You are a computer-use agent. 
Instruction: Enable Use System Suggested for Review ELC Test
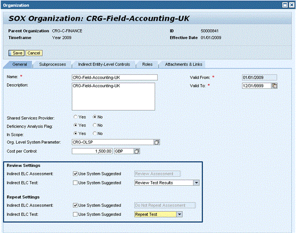click(75, 182)
